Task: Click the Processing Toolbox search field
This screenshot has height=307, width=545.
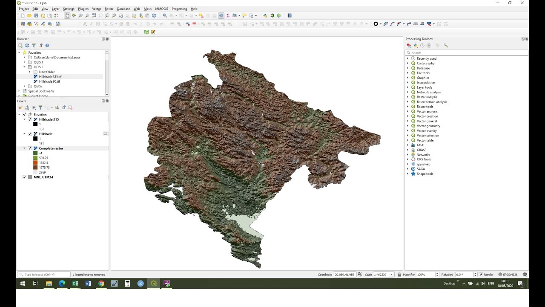Action: (467, 53)
